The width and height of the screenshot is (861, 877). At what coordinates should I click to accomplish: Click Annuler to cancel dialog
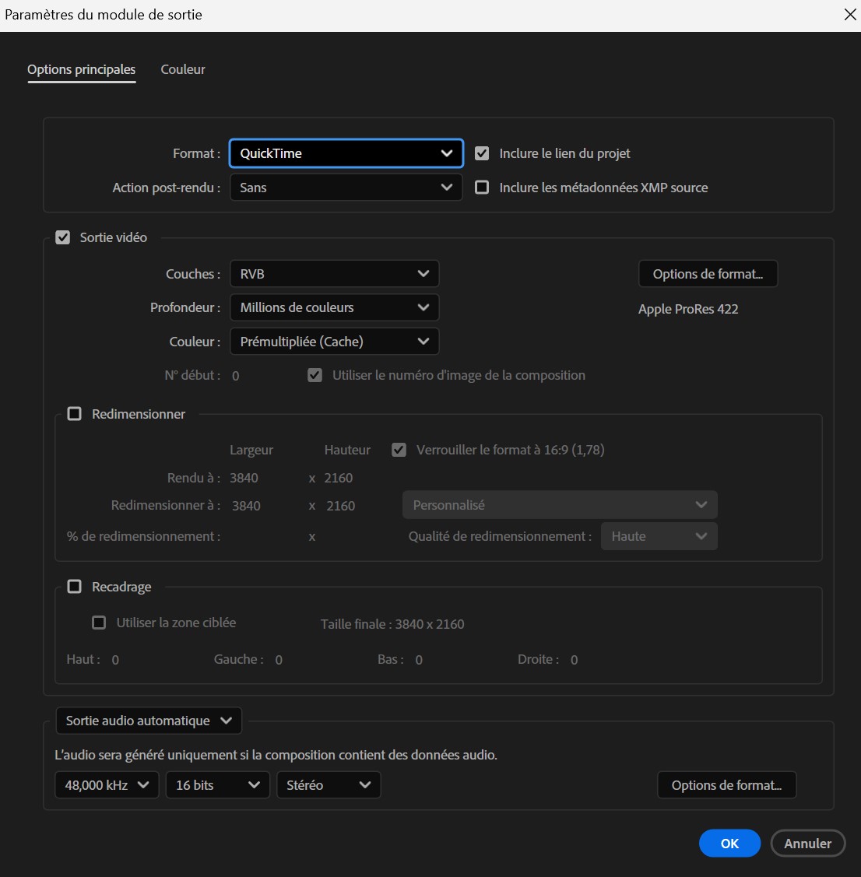807,844
